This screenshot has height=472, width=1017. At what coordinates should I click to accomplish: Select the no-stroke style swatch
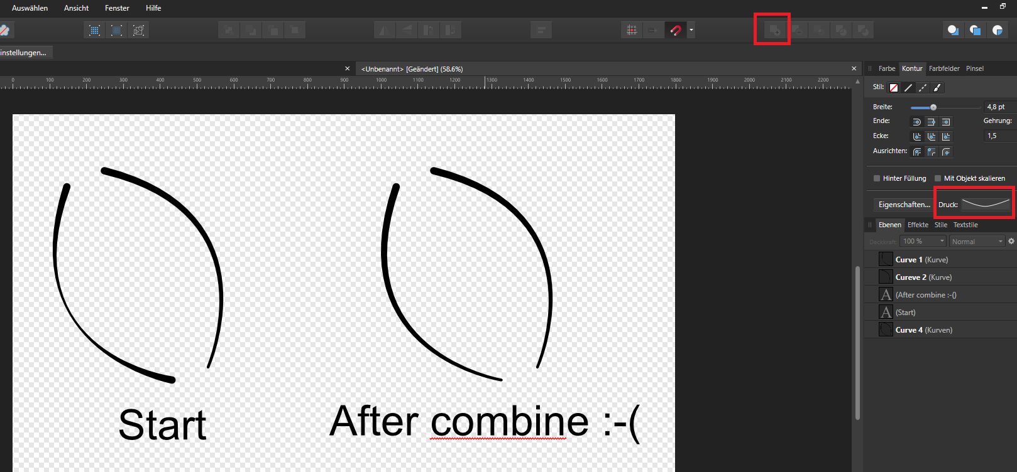point(894,88)
